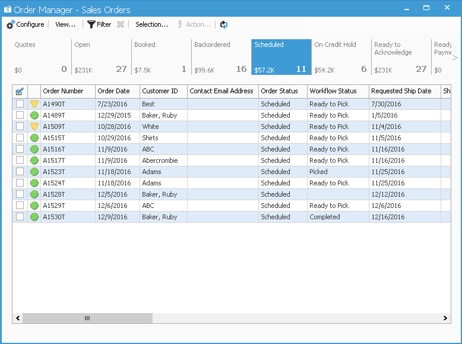The height and width of the screenshot is (344, 462).
Task: Sort by Customer ID column header
Action: [163, 91]
